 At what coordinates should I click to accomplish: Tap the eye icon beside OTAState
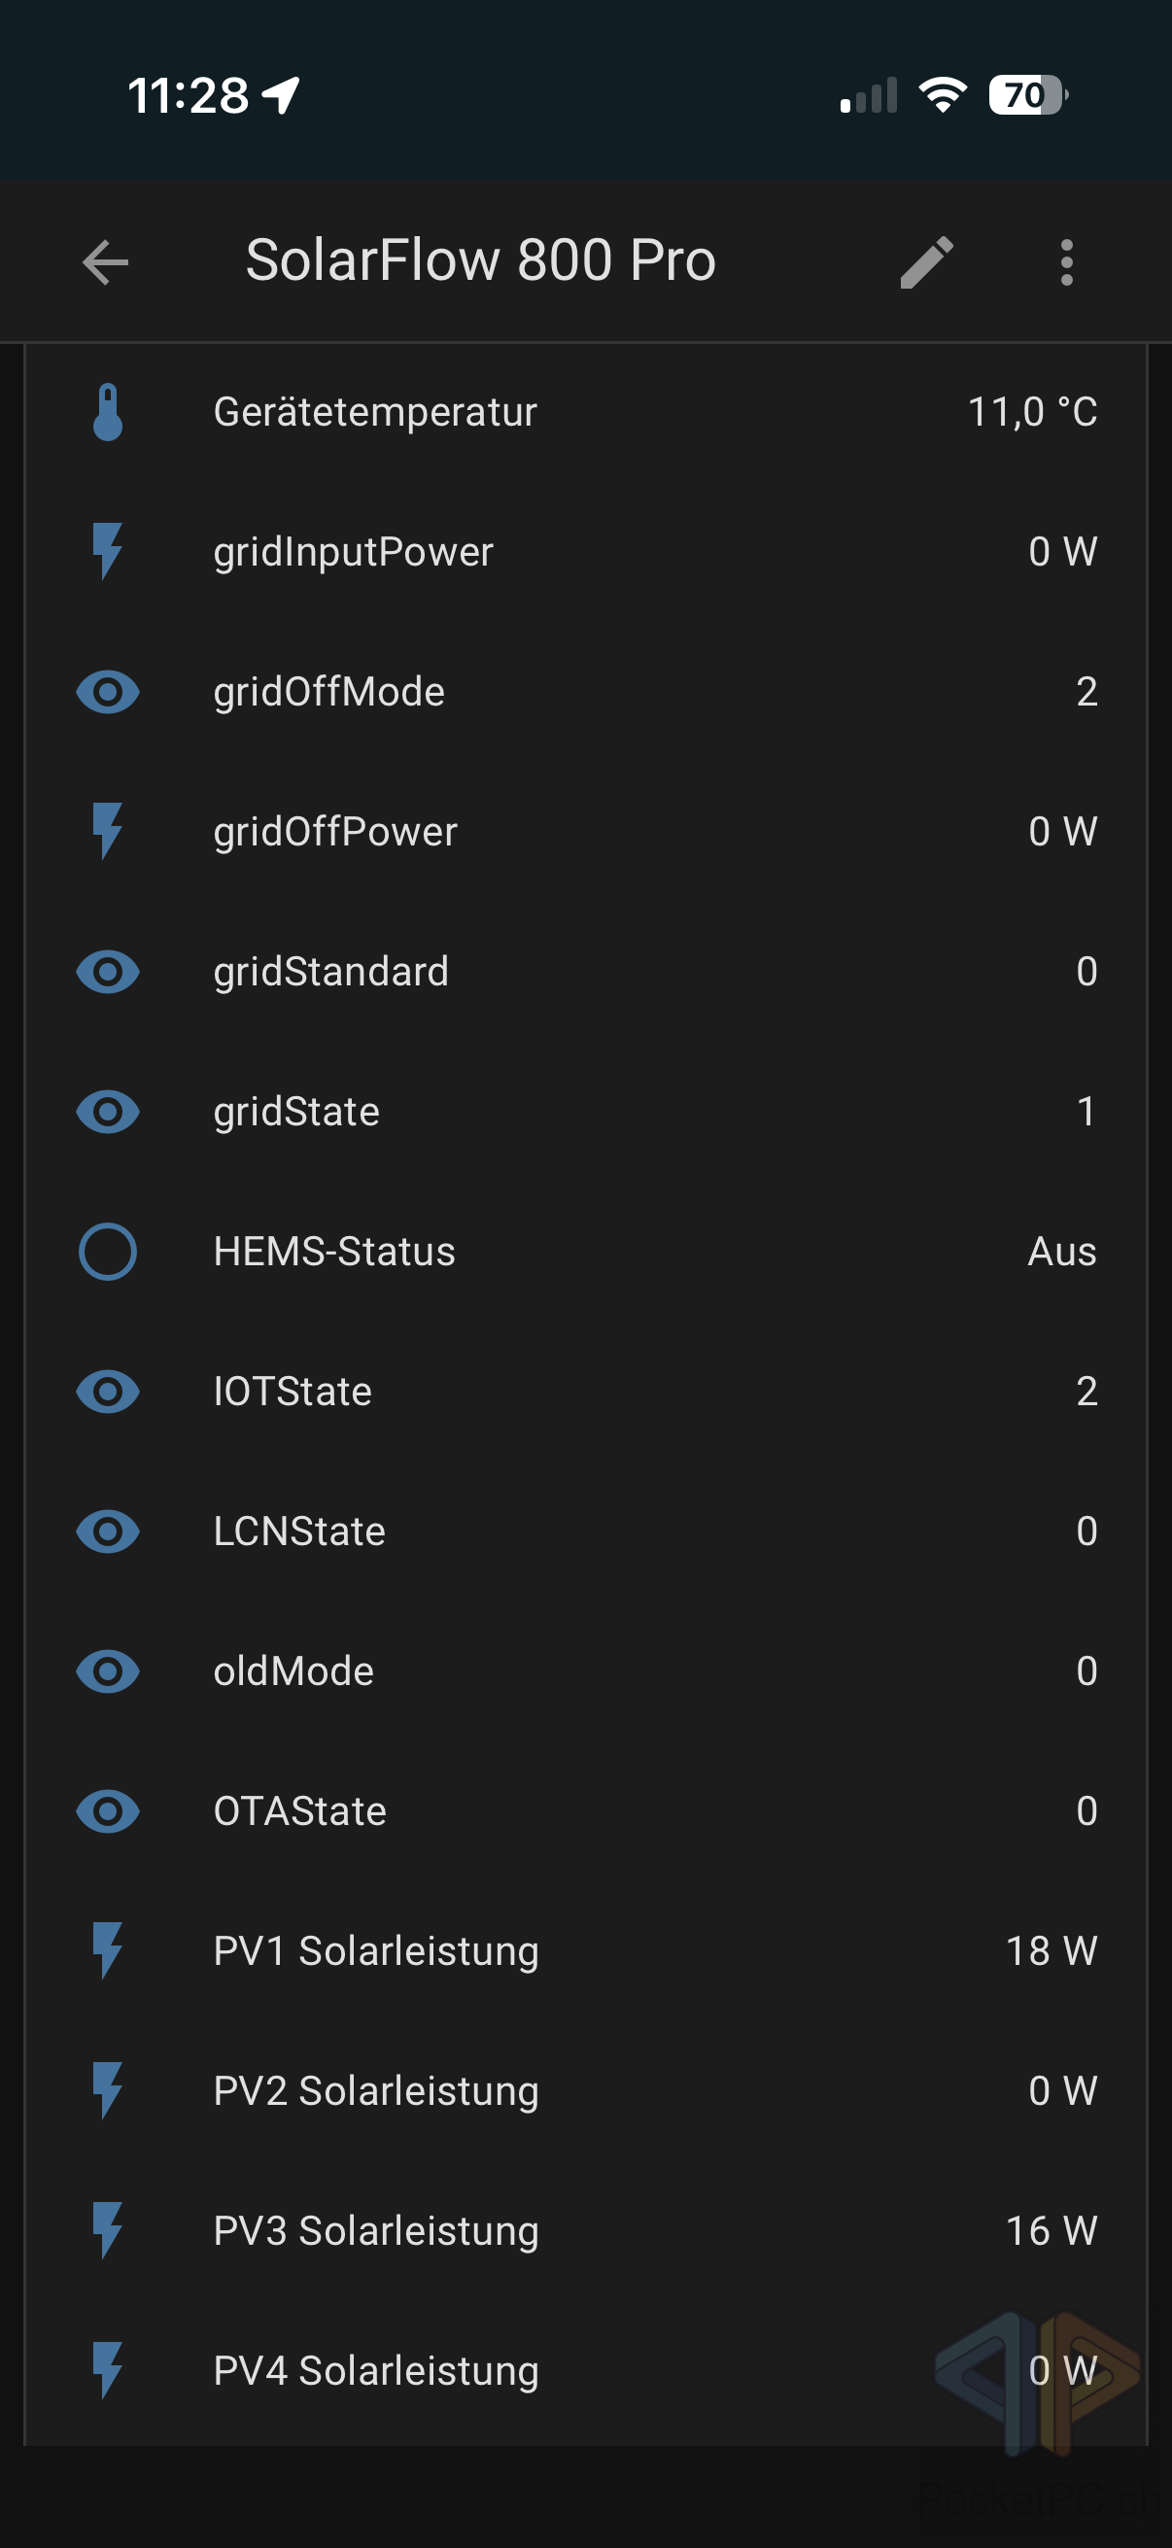[108, 1811]
